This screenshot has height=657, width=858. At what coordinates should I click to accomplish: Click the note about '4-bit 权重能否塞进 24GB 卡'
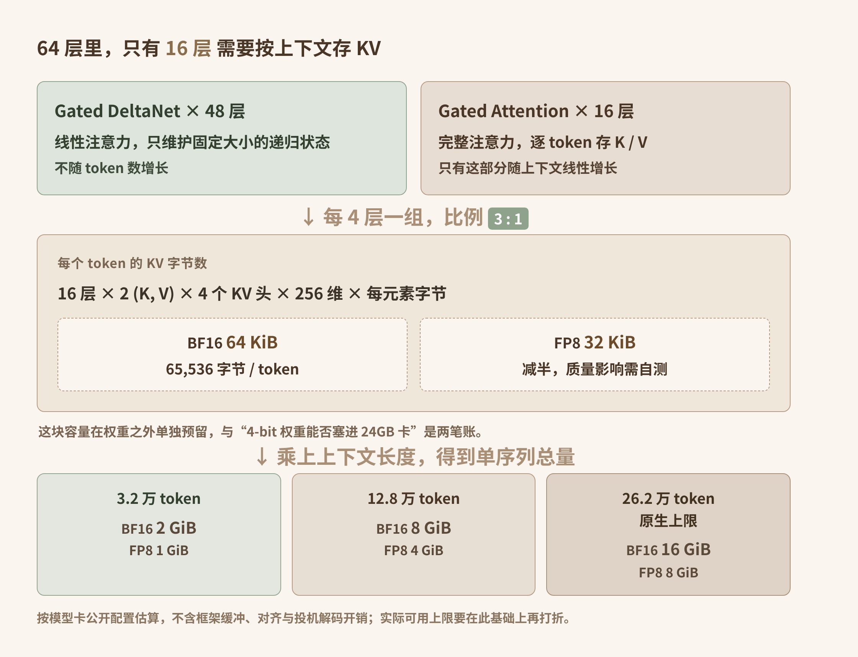point(262,432)
